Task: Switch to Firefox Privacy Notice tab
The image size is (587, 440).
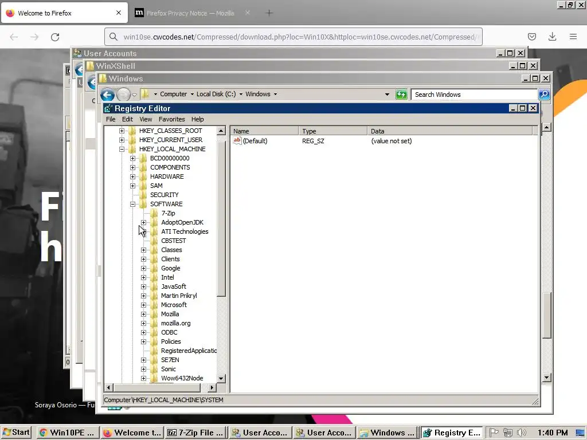Action: coord(190,13)
